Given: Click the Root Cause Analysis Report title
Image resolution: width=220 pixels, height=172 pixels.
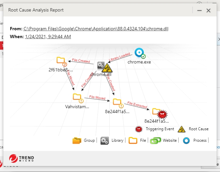Looking at the screenshot, I should pyautogui.click(x=36, y=10).
